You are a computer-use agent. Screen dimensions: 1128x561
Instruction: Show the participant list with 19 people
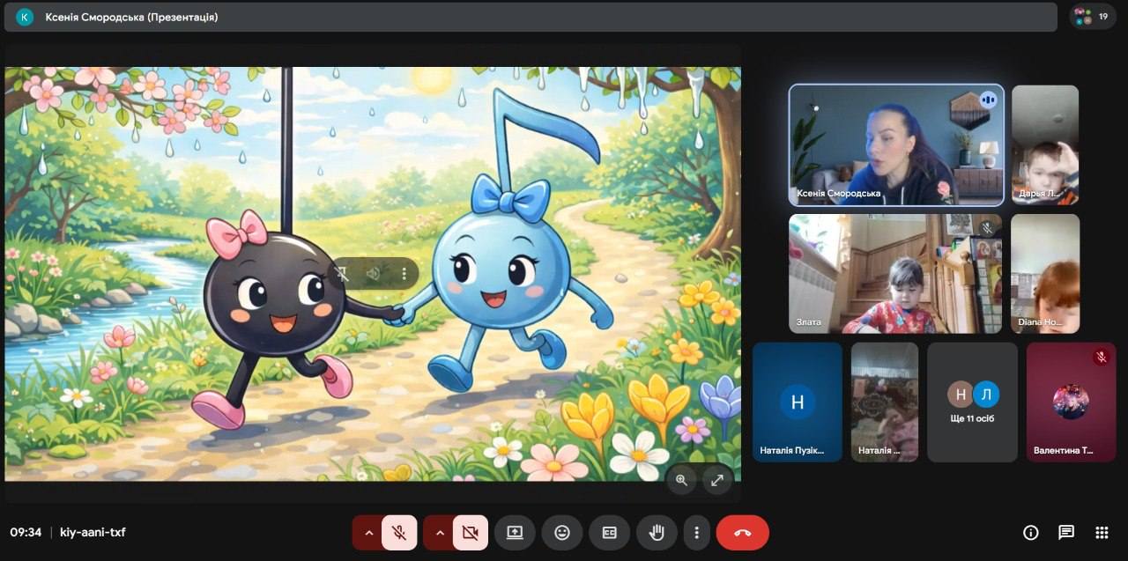click(x=1092, y=17)
